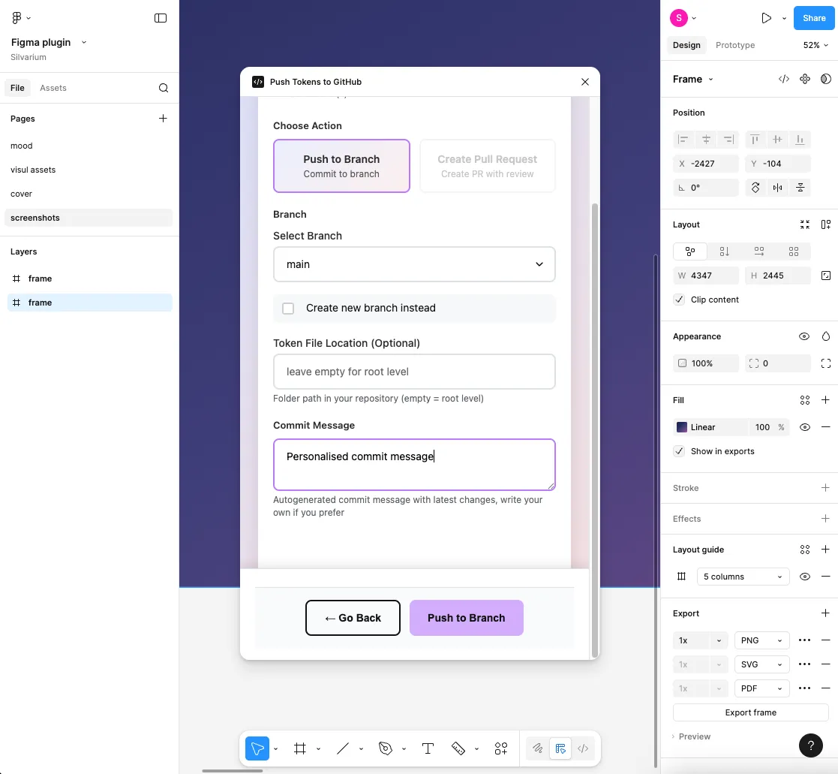
Task: Disable Show in exports
Action: pos(678,451)
